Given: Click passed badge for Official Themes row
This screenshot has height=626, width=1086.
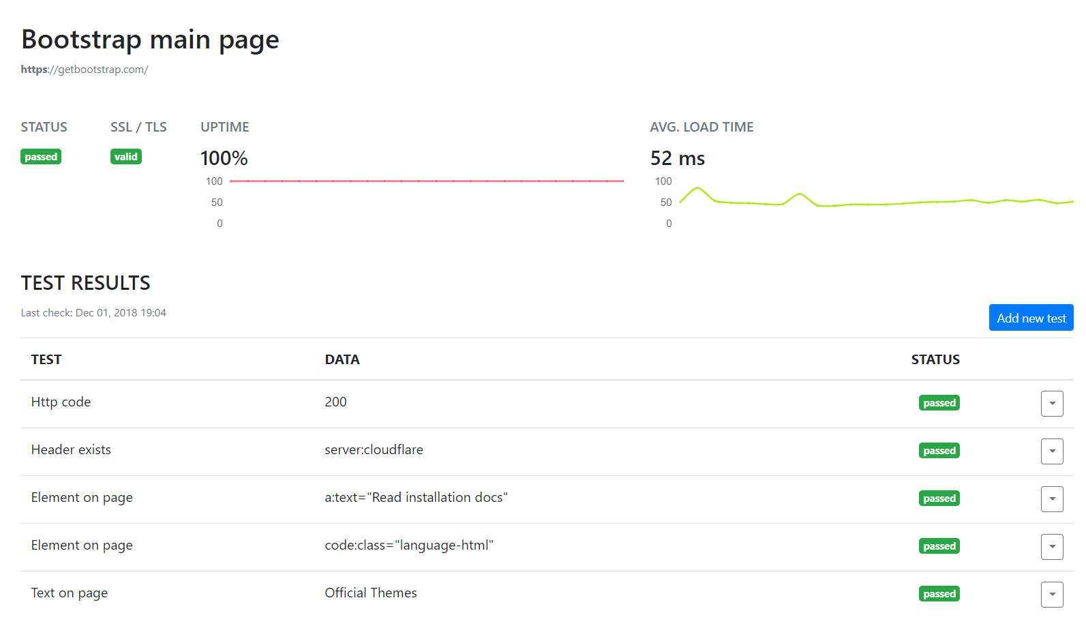Looking at the screenshot, I should coord(939,594).
